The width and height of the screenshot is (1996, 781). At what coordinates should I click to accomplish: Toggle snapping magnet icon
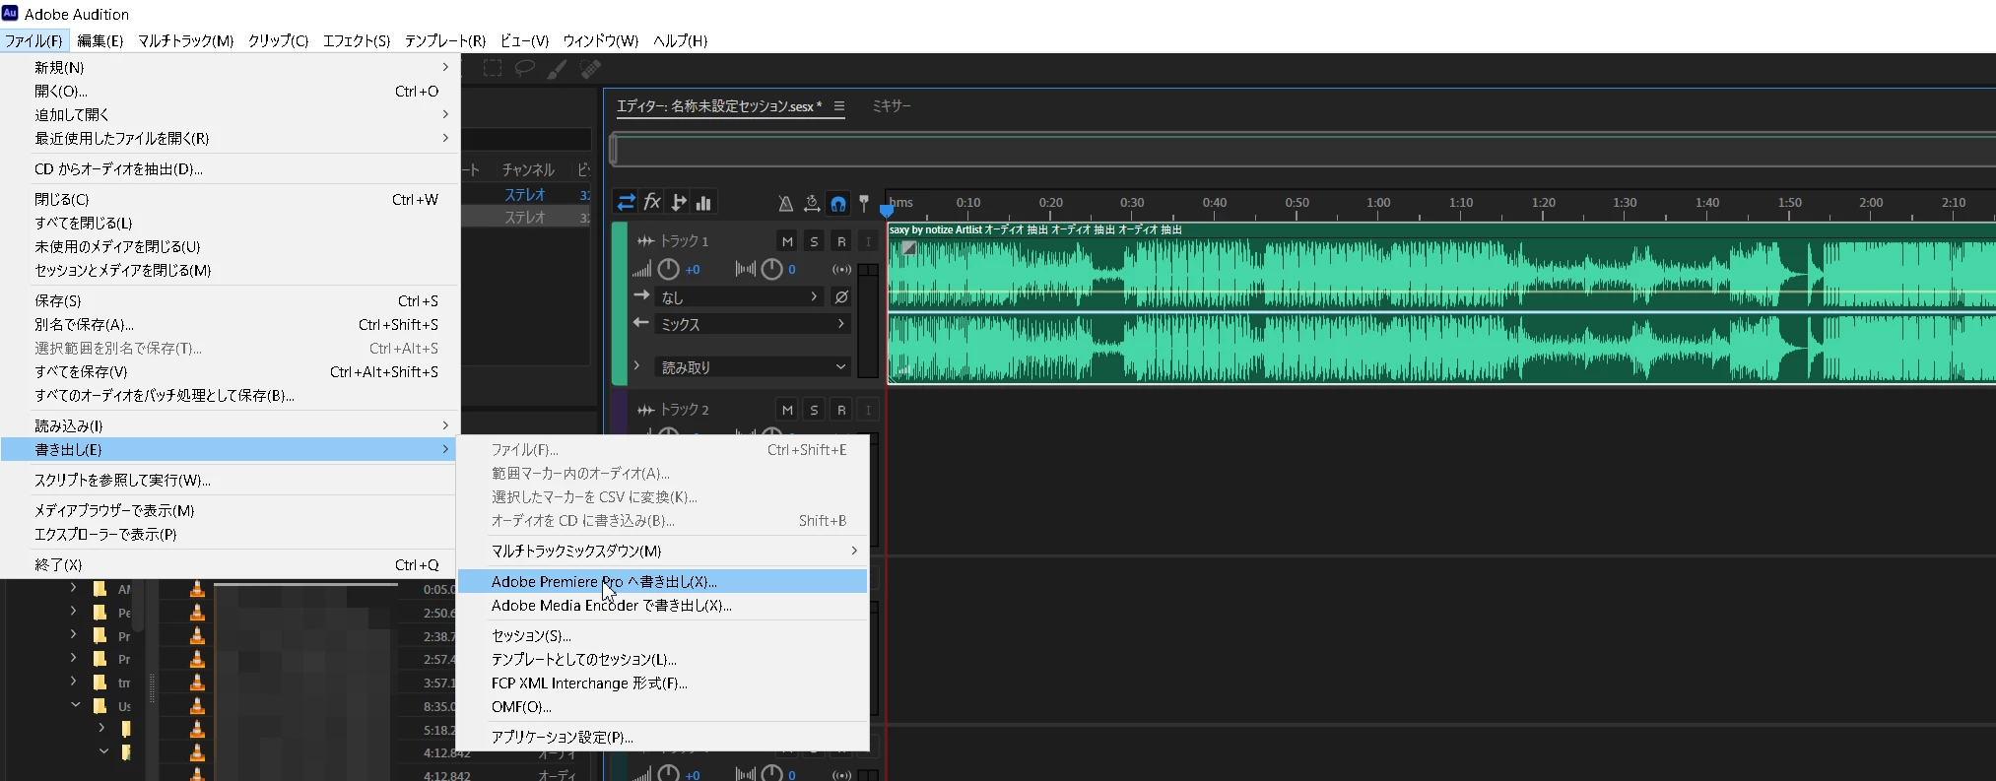pos(838,204)
